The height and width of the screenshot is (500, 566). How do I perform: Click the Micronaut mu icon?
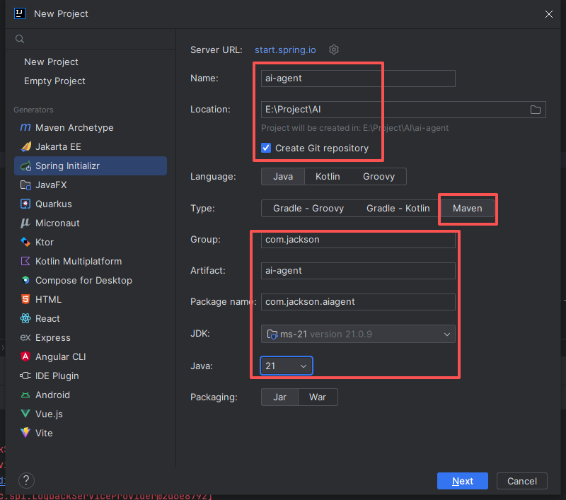click(x=25, y=223)
